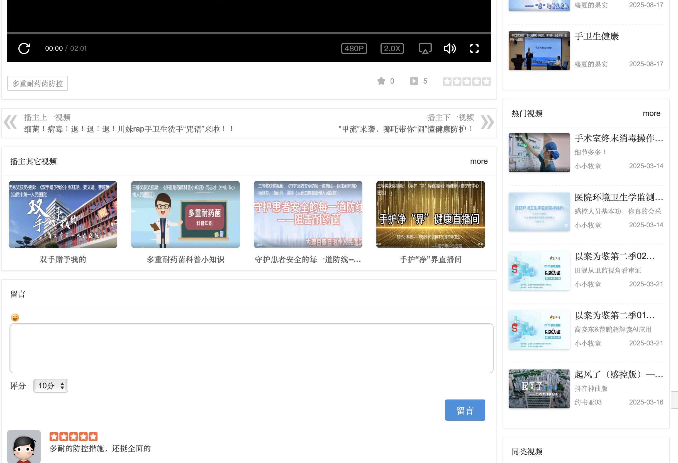Click the play count icon
The height and width of the screenshot is (463, 678).
414,81
